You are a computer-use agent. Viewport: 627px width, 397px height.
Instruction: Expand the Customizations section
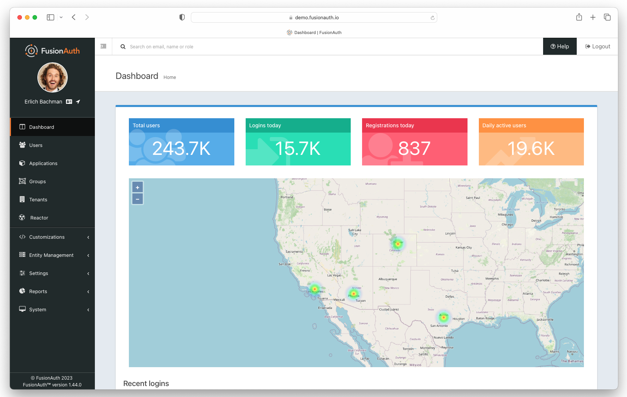46,237
